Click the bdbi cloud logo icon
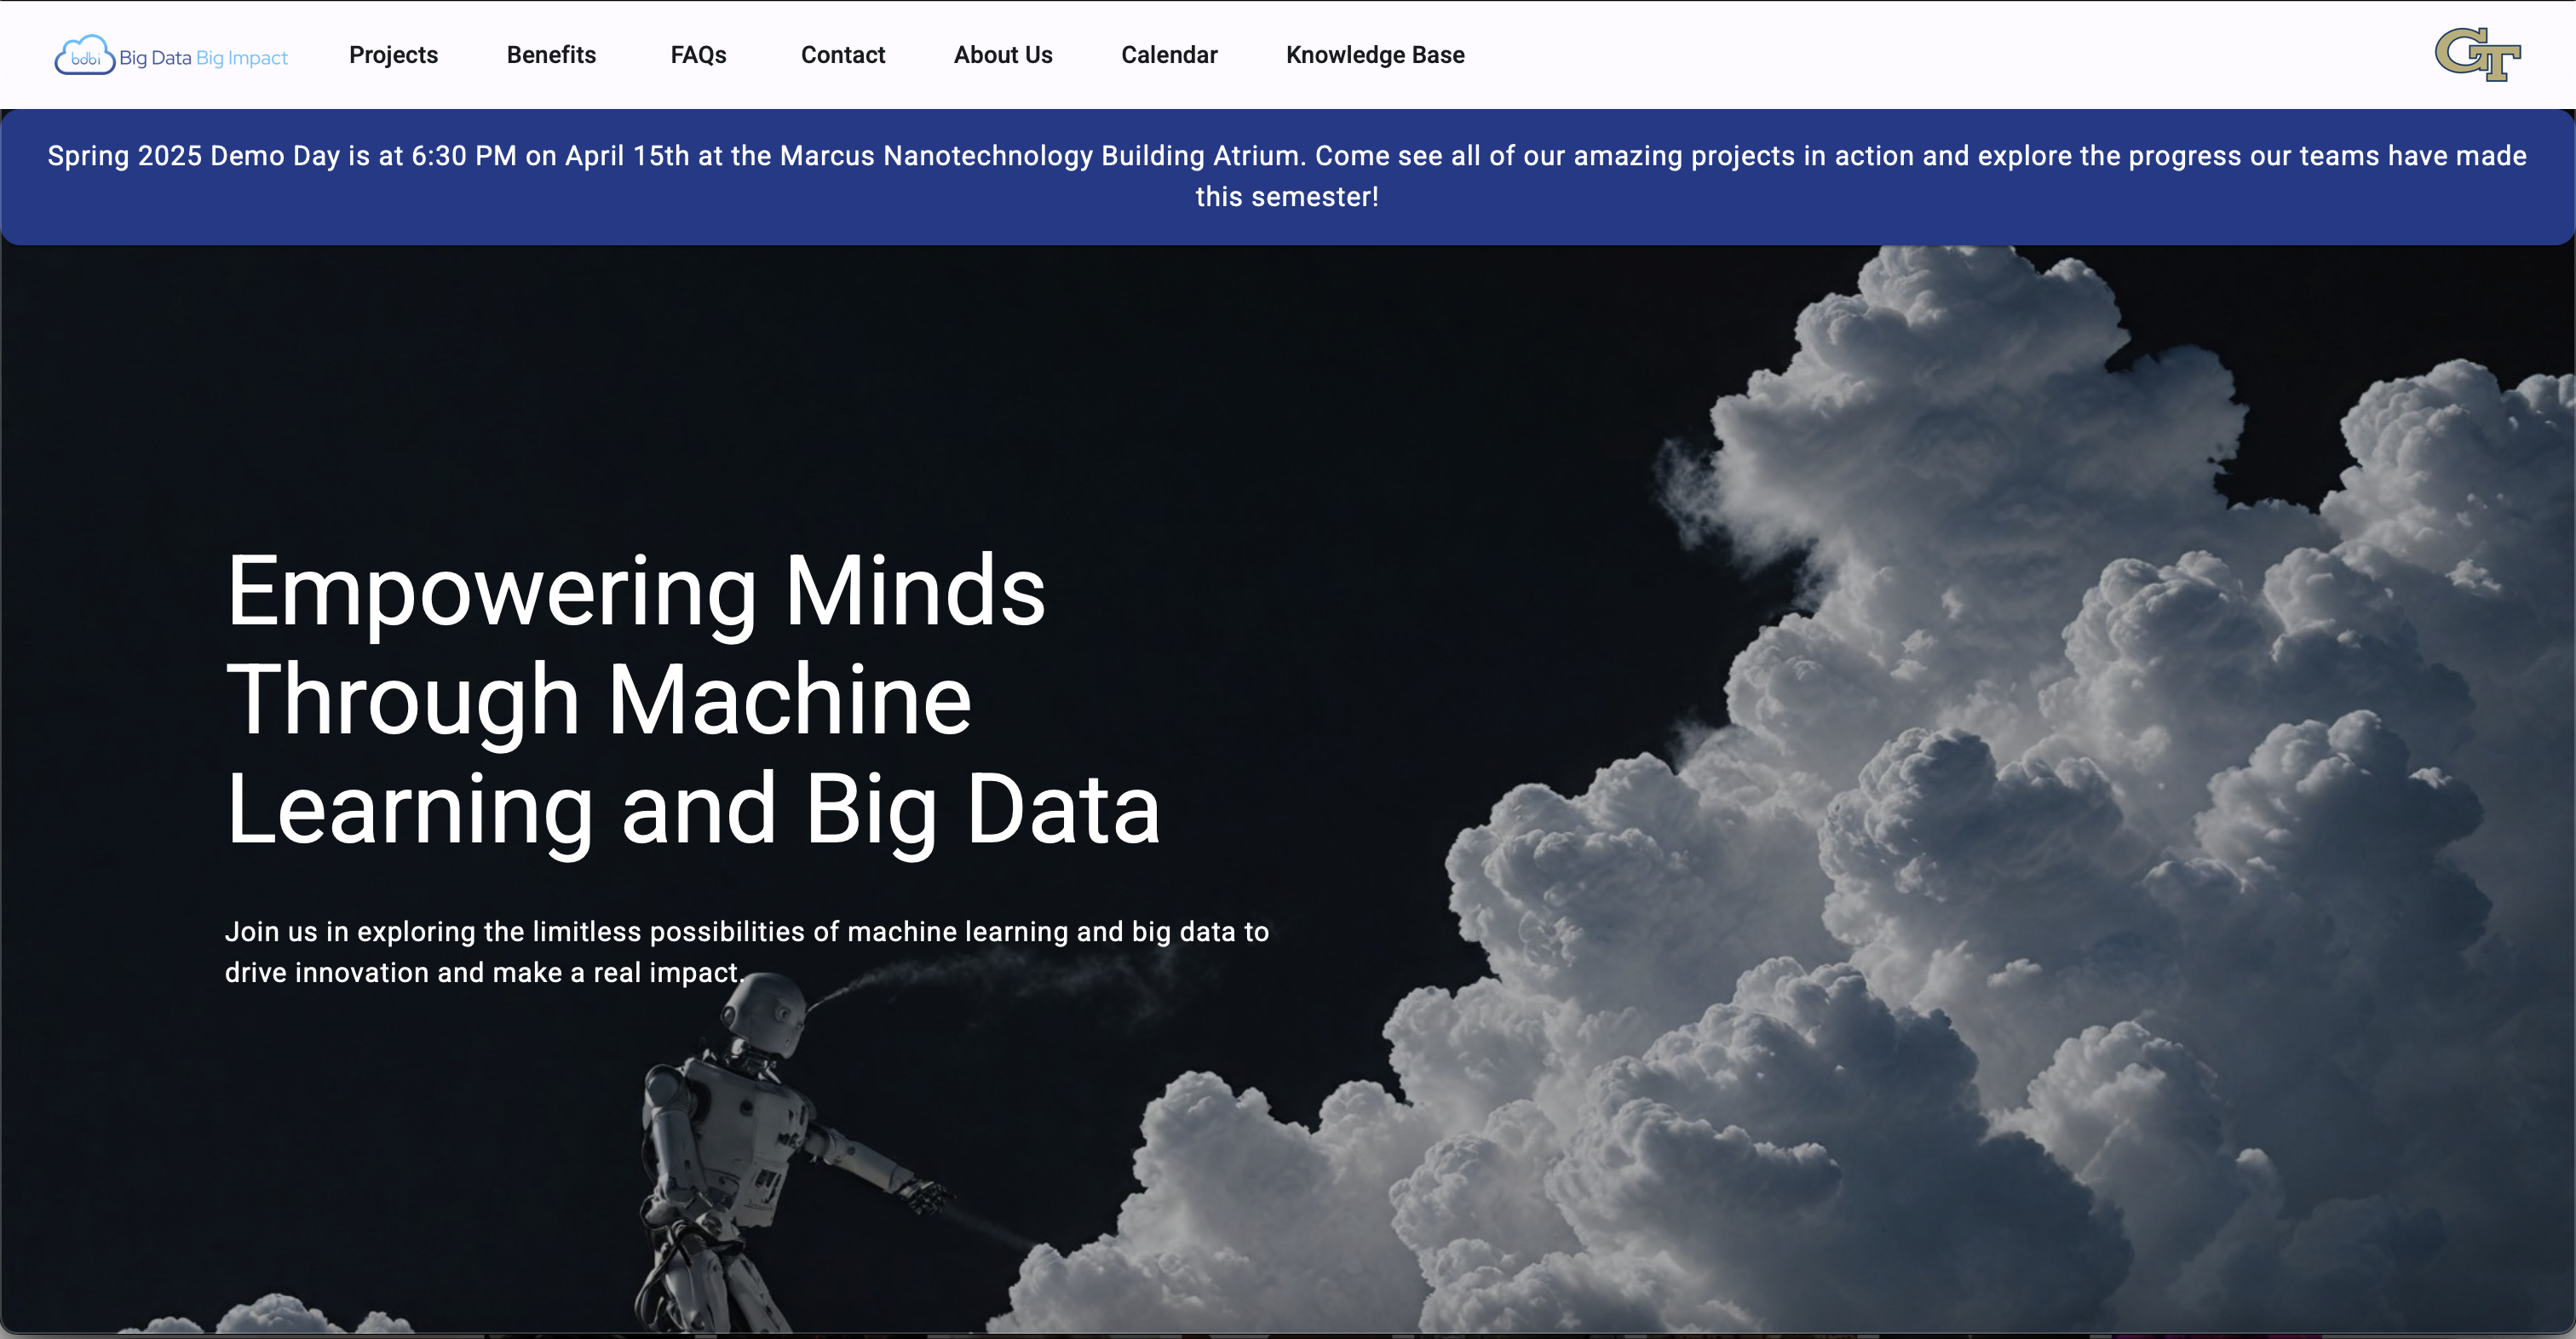 tap(84, 56)
